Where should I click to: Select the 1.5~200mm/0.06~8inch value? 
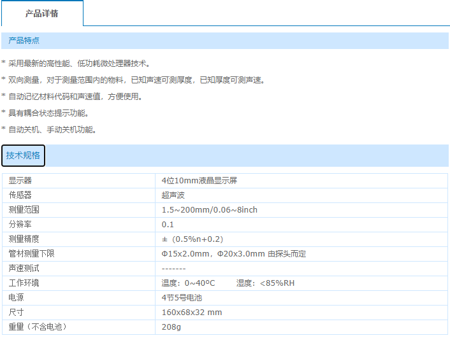coord(209,210)
